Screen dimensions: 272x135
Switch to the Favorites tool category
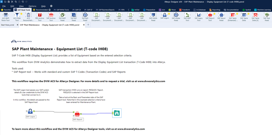click(x=6, y=10)
